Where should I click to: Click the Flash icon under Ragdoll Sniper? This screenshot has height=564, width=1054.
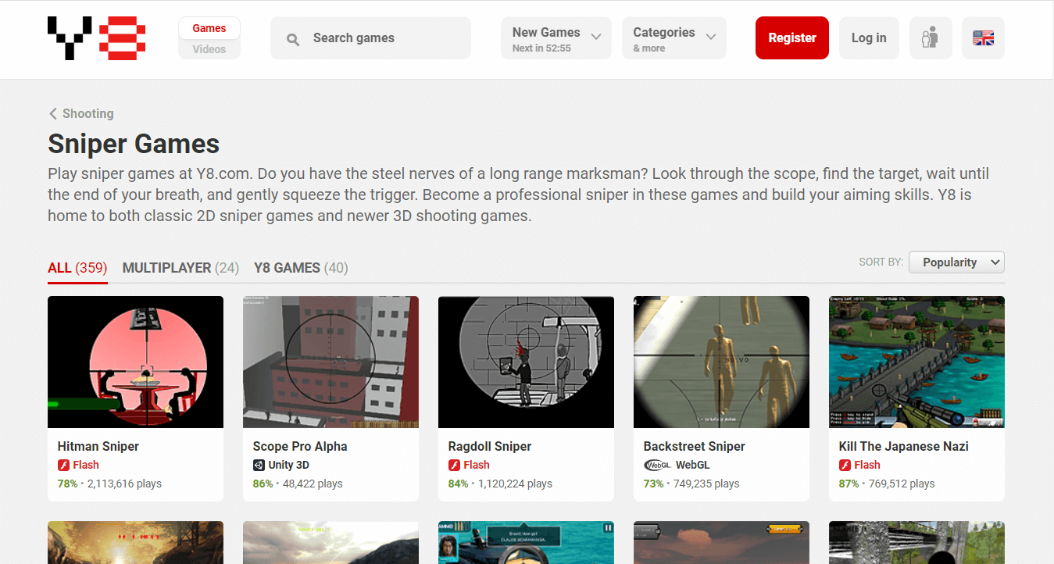(454, 465)
